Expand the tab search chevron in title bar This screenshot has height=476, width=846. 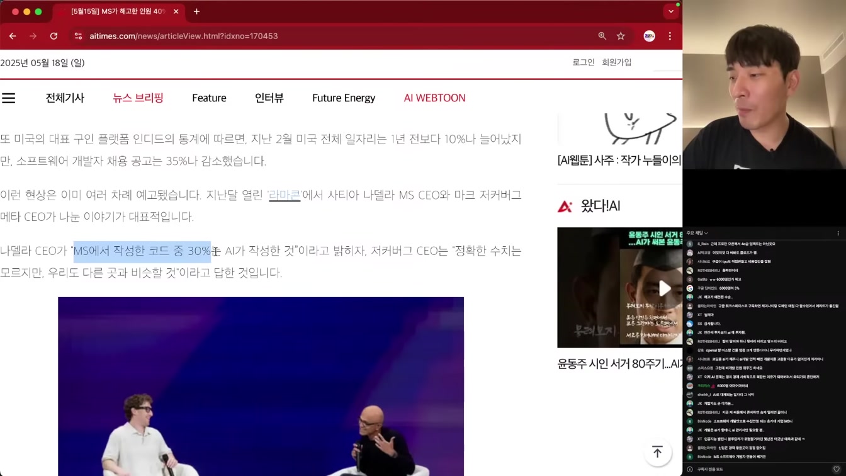(671, 11)
